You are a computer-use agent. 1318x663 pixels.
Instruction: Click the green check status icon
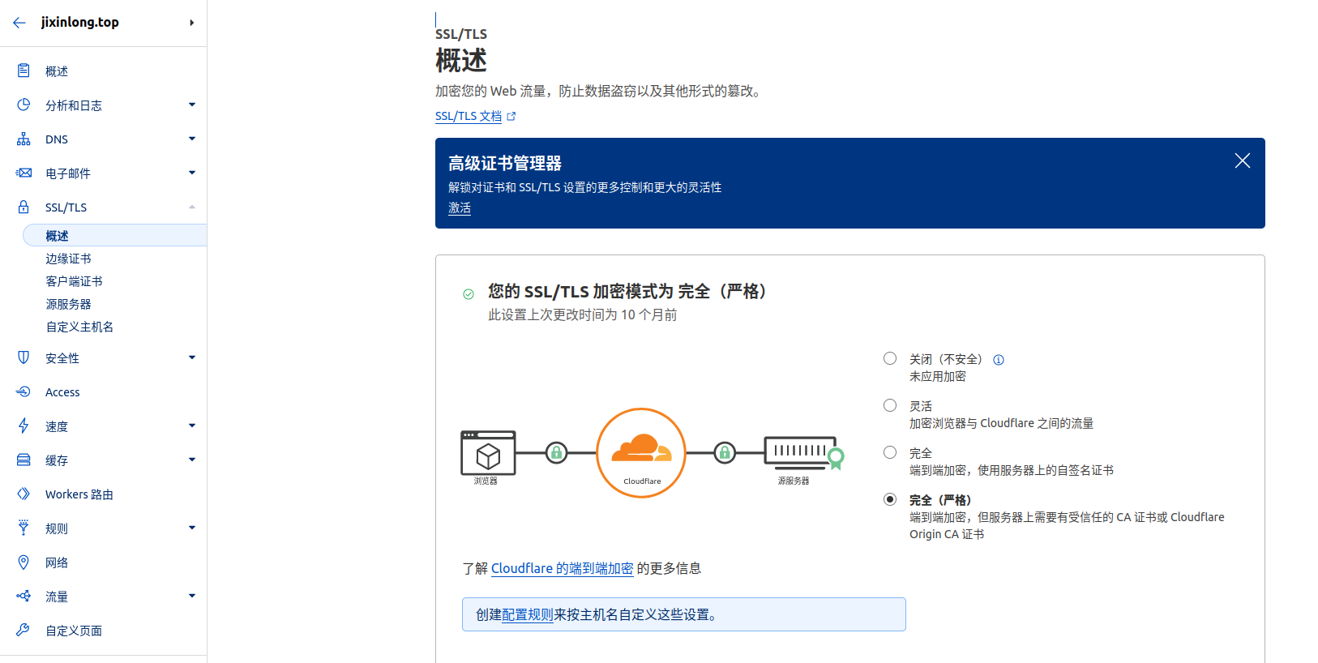pos(469,294)
